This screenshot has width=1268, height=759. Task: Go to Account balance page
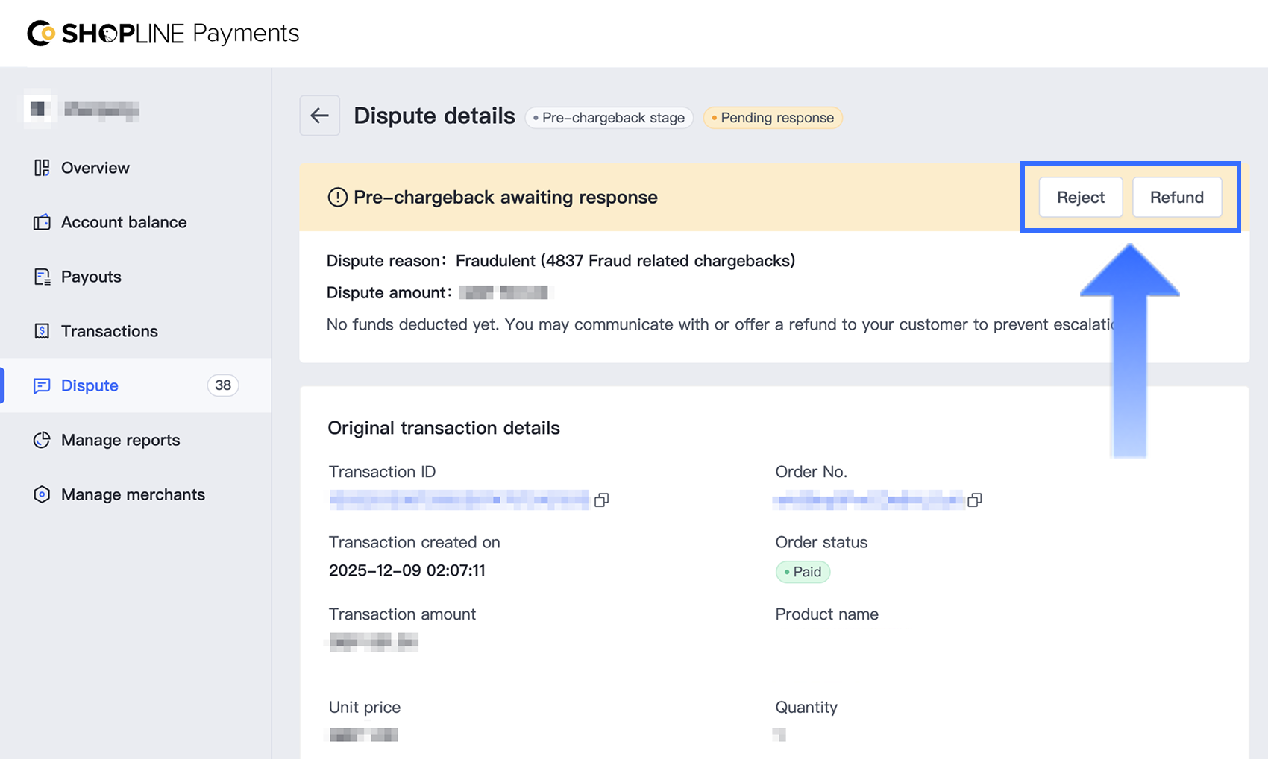click(x=124, y=222)
